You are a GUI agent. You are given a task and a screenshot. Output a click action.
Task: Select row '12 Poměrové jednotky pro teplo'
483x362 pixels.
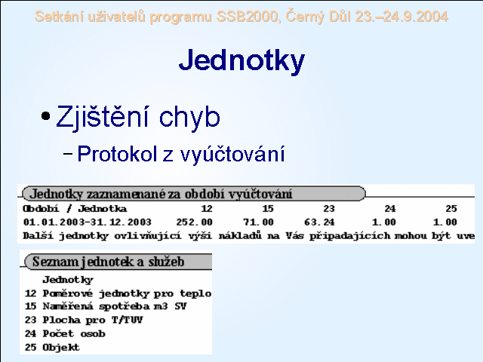118,293
